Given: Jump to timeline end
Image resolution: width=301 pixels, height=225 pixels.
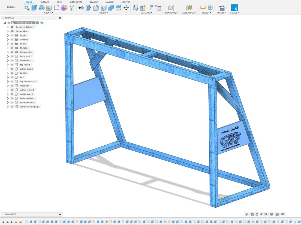Looking at the screenshot, I should 21,222.
